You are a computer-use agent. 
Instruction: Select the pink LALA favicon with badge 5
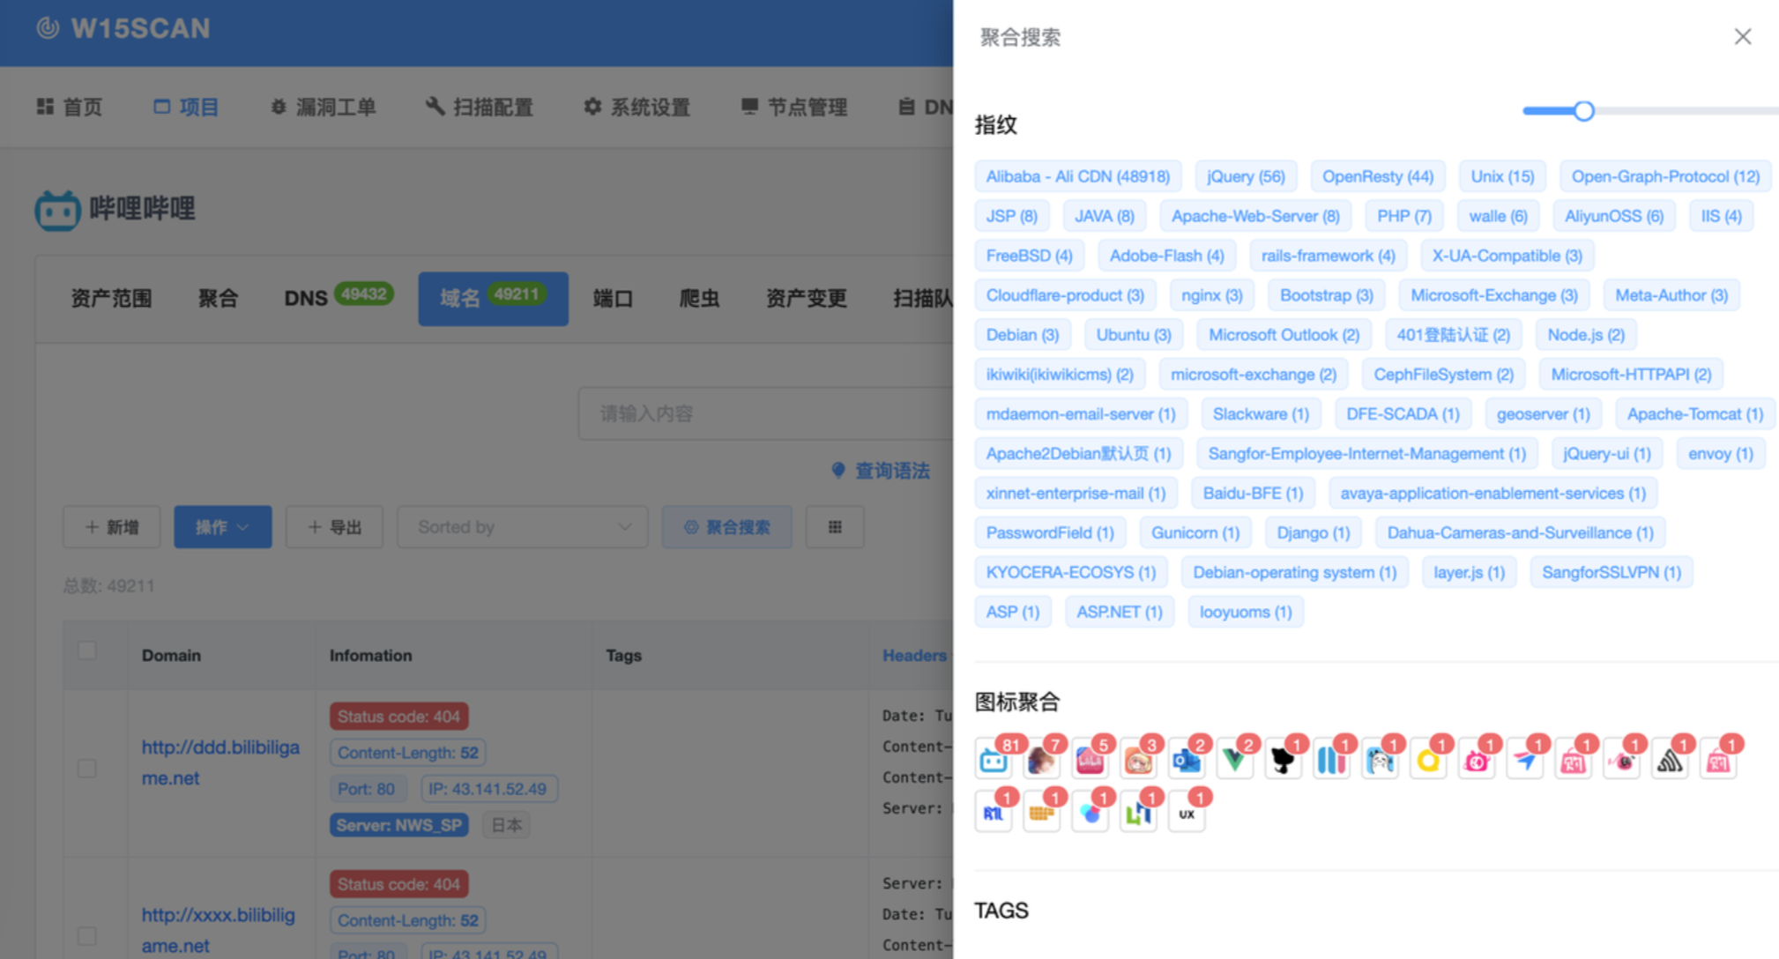(1090, 760)
